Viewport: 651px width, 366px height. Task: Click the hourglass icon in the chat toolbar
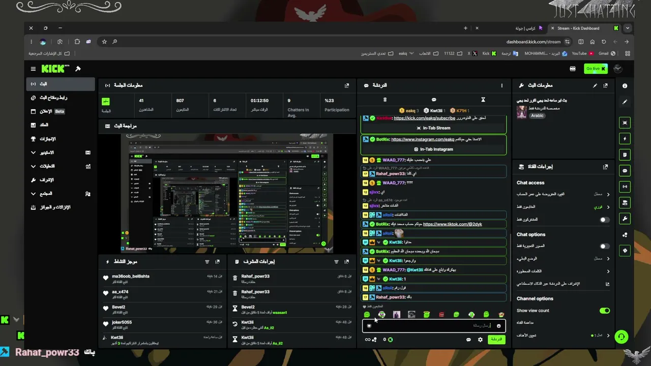point(483,100)
